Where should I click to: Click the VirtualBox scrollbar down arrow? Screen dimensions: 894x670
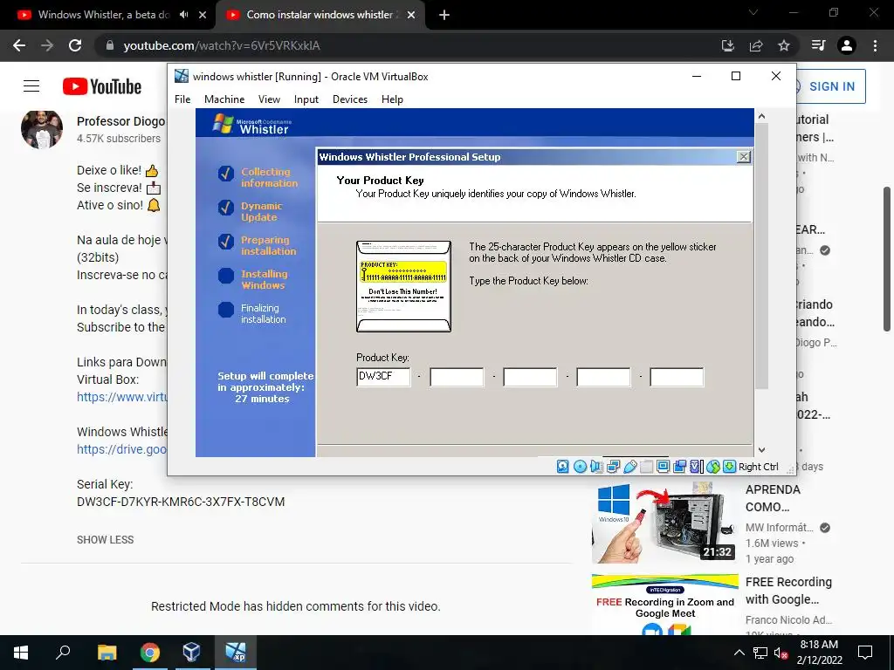[x=761, y=450]
